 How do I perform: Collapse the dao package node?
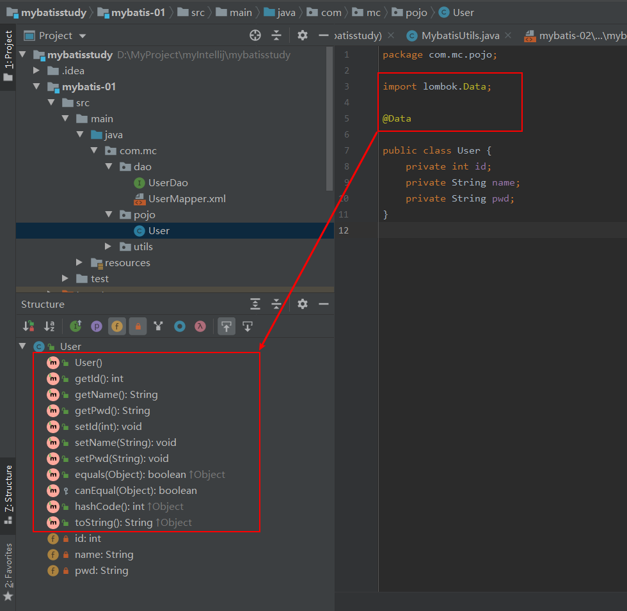(x=108, y=166)
